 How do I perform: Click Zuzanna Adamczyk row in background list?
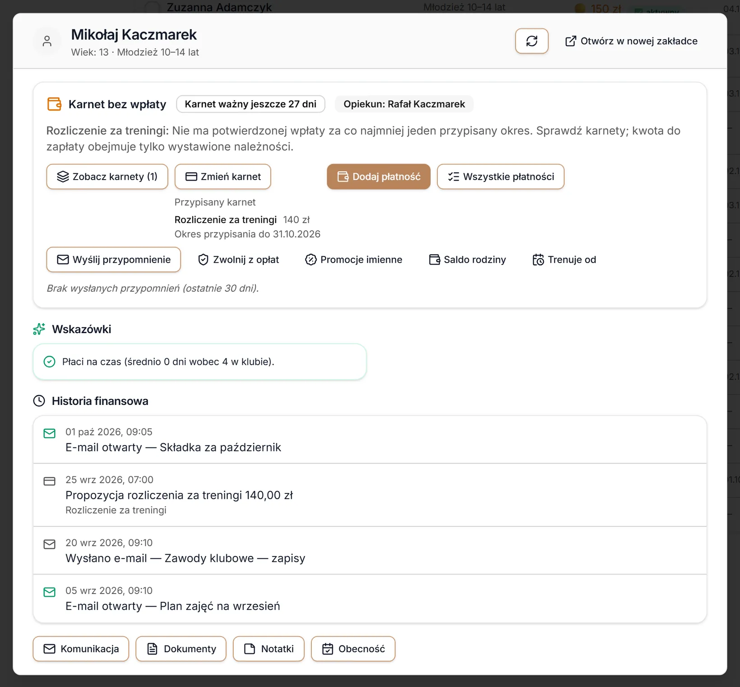tap(219, 6)
